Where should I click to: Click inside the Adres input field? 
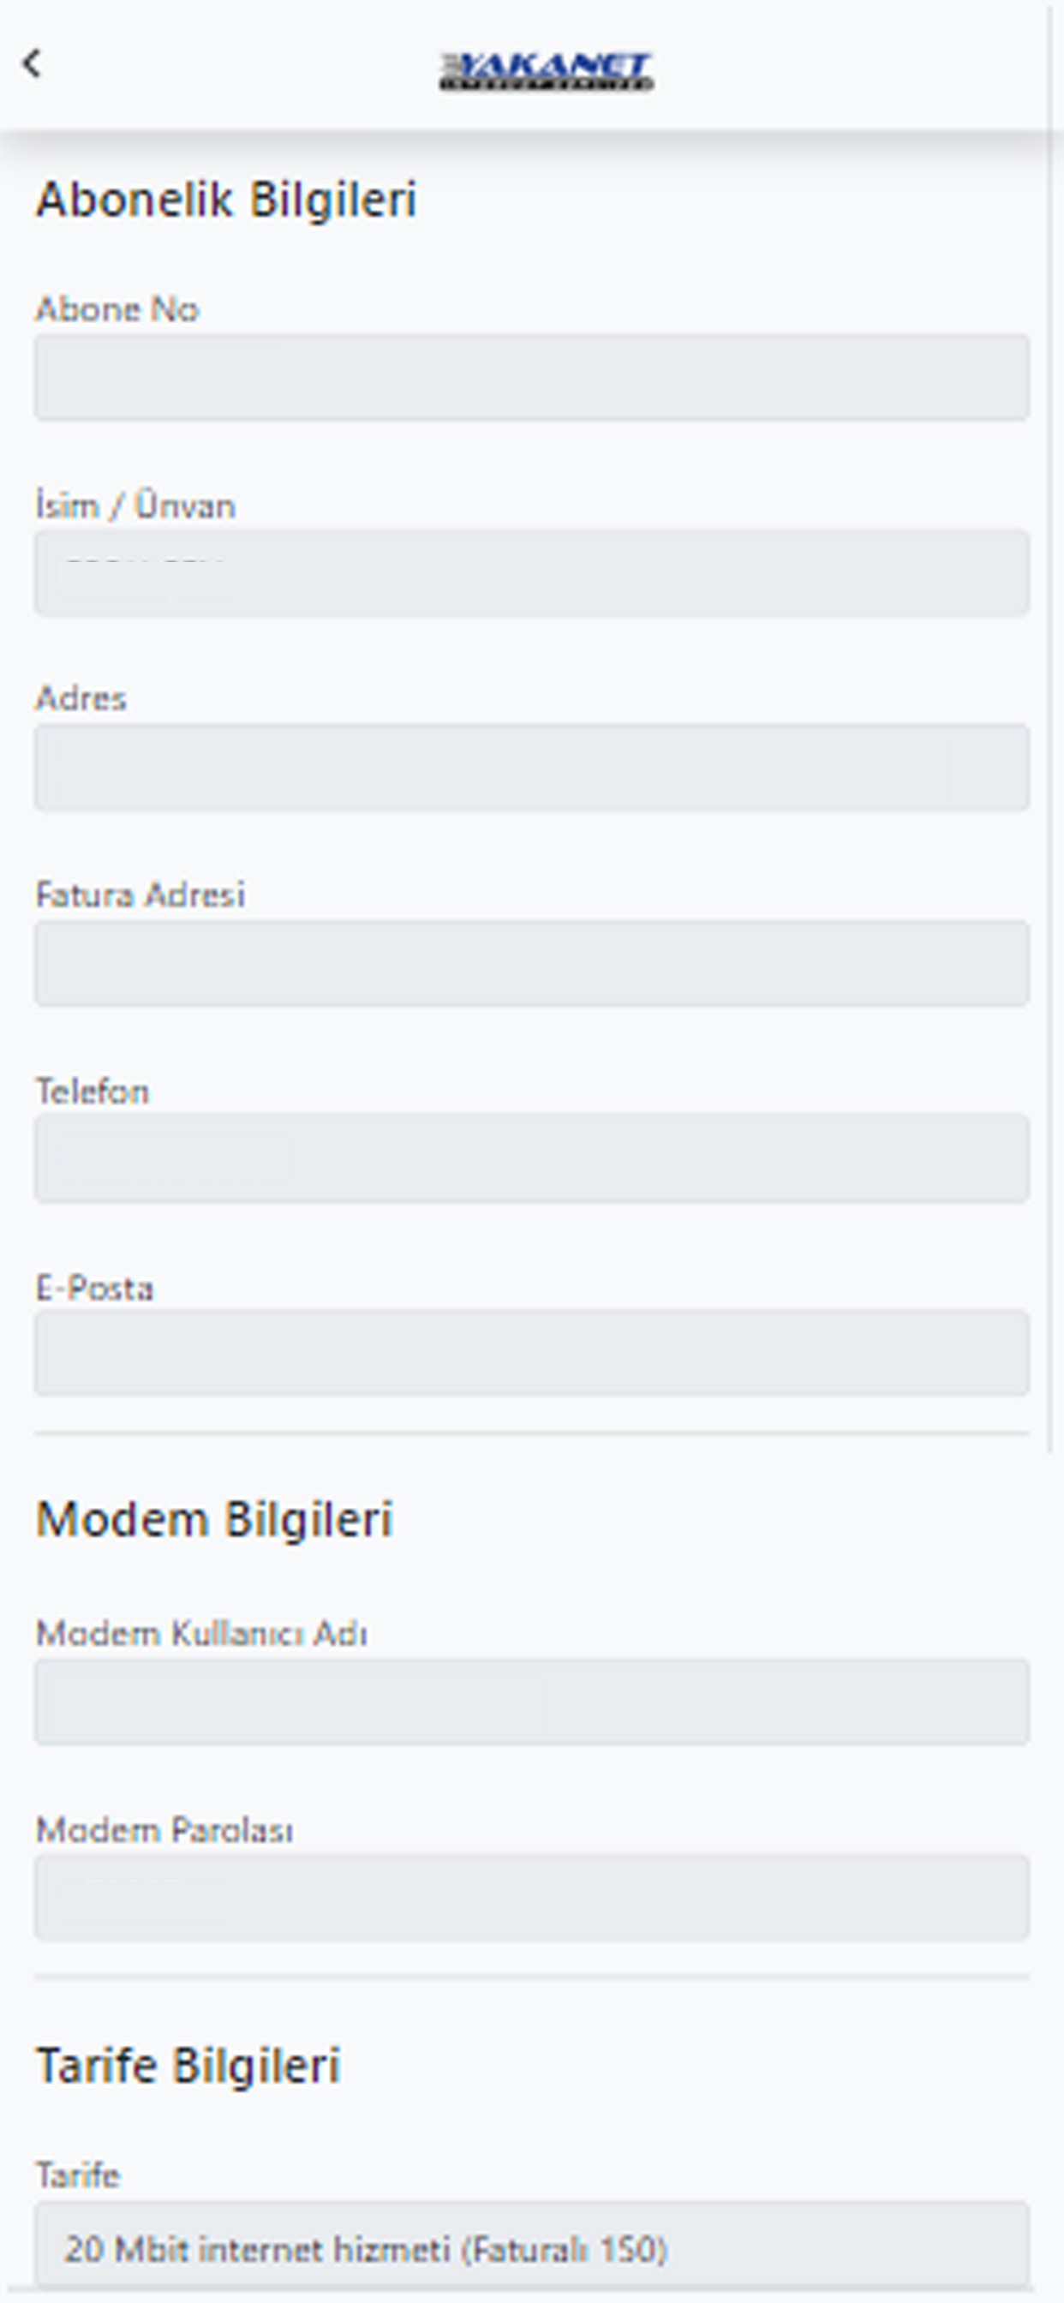pos(532,768)
